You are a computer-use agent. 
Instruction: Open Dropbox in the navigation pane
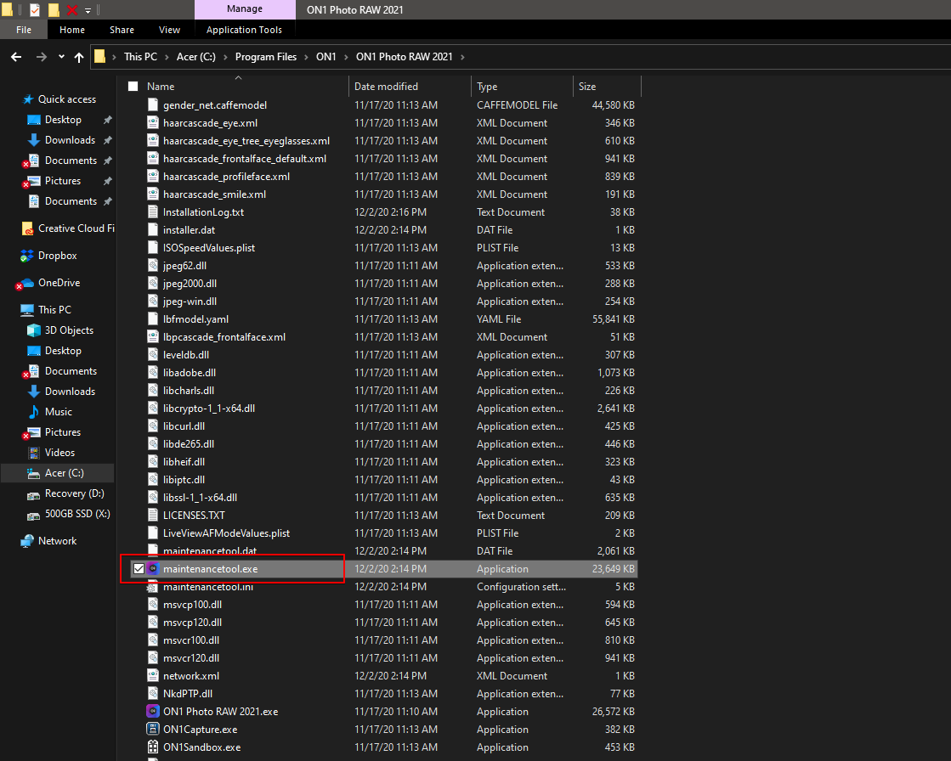57,256
